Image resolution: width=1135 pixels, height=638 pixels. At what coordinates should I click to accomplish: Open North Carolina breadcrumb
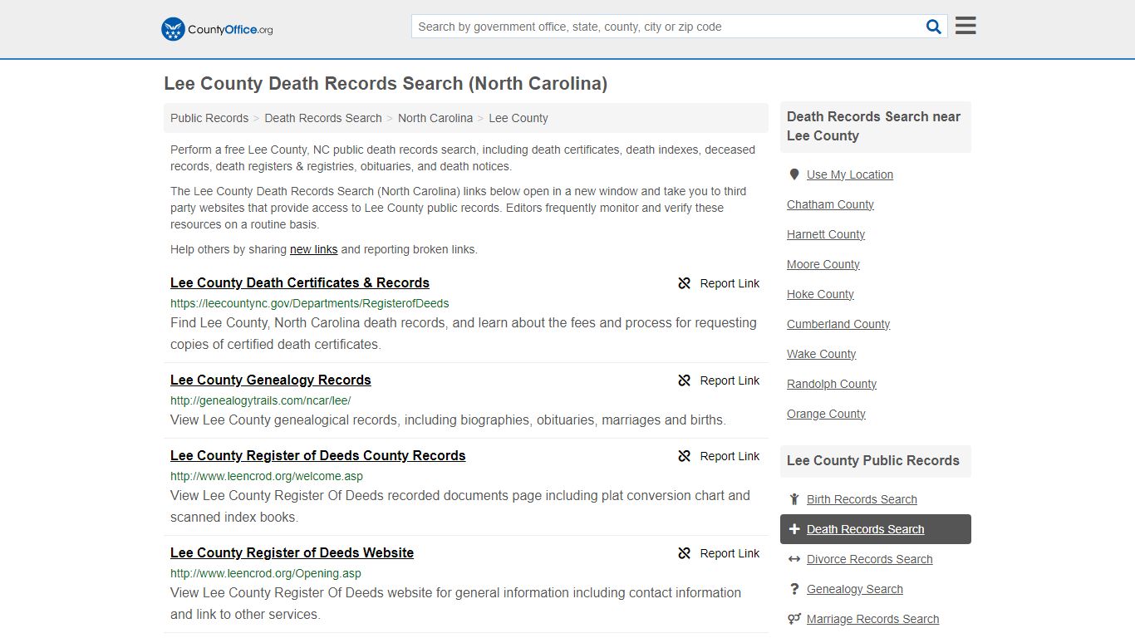point(435,118)
